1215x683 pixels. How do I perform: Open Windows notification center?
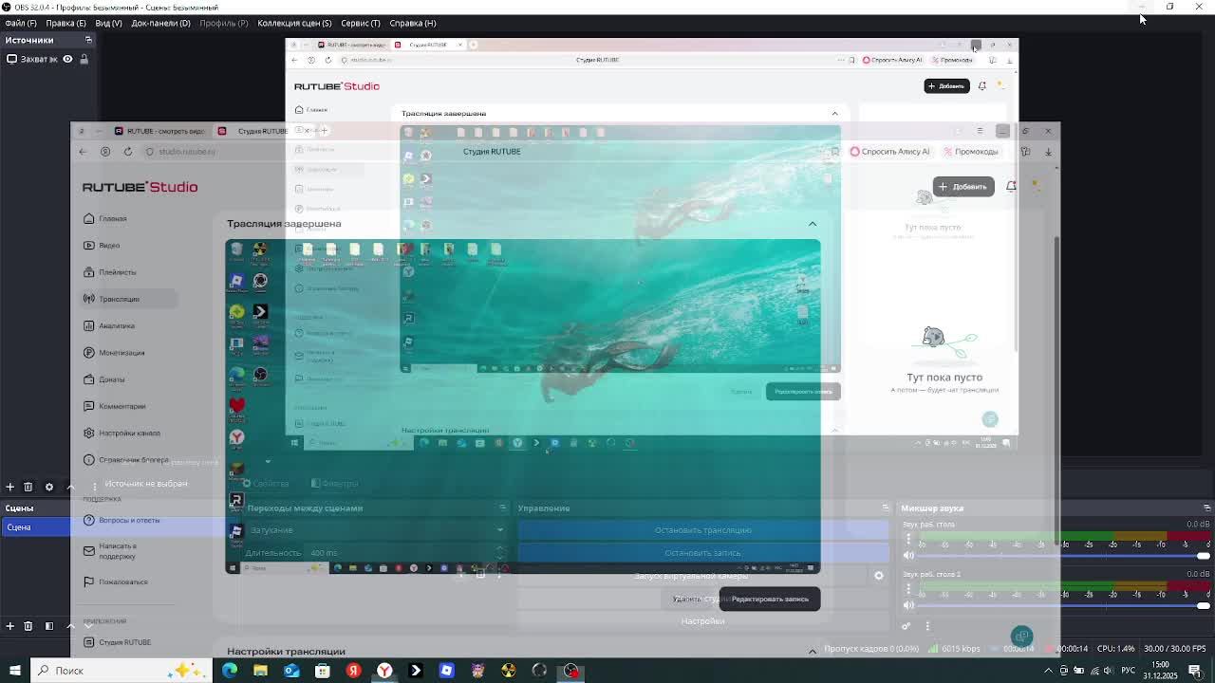pyautogui.click(x=1196, y=671)
